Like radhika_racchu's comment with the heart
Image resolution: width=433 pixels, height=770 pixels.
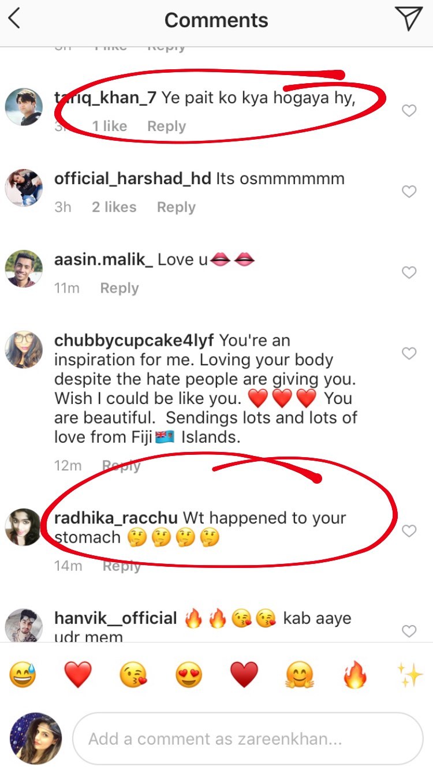click(x=409, y=531)
